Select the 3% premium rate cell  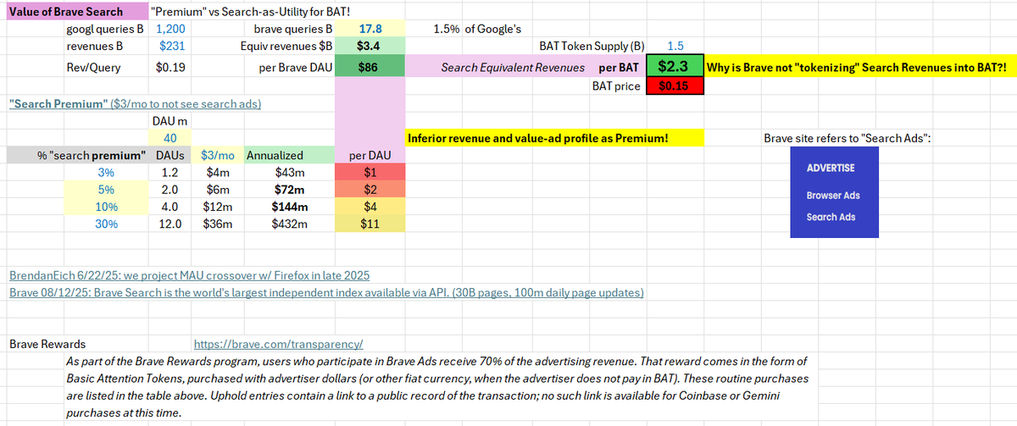(105, 172)
